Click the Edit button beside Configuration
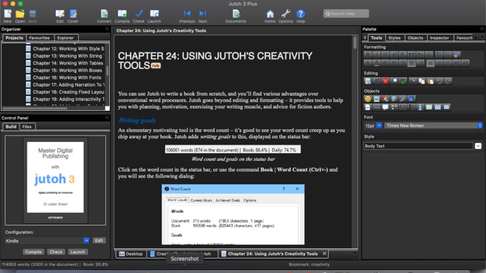The width and height of the screenshot is (486, 273). pos(99,240)
